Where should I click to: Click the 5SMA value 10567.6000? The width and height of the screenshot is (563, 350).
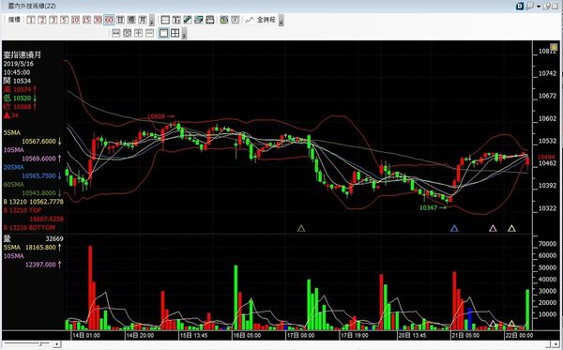click(38, 142)
